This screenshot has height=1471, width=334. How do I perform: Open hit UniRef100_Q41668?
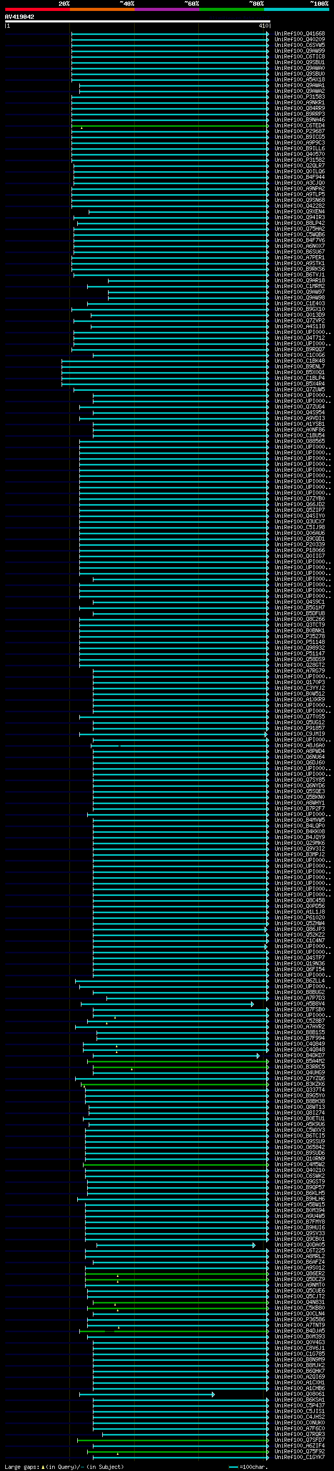point(300,34)
